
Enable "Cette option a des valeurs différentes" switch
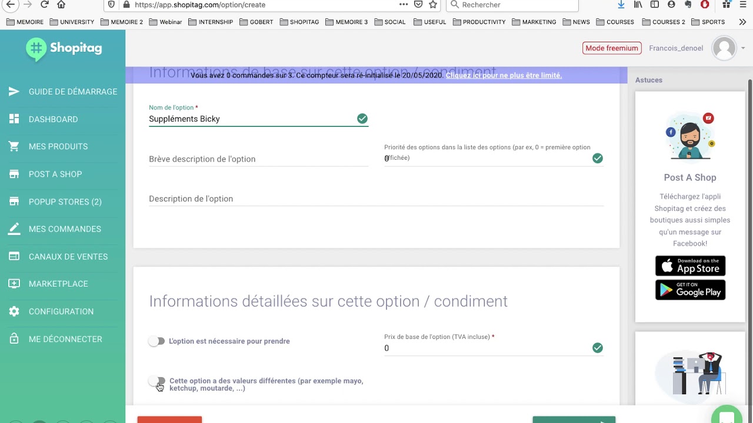point(157,382)
